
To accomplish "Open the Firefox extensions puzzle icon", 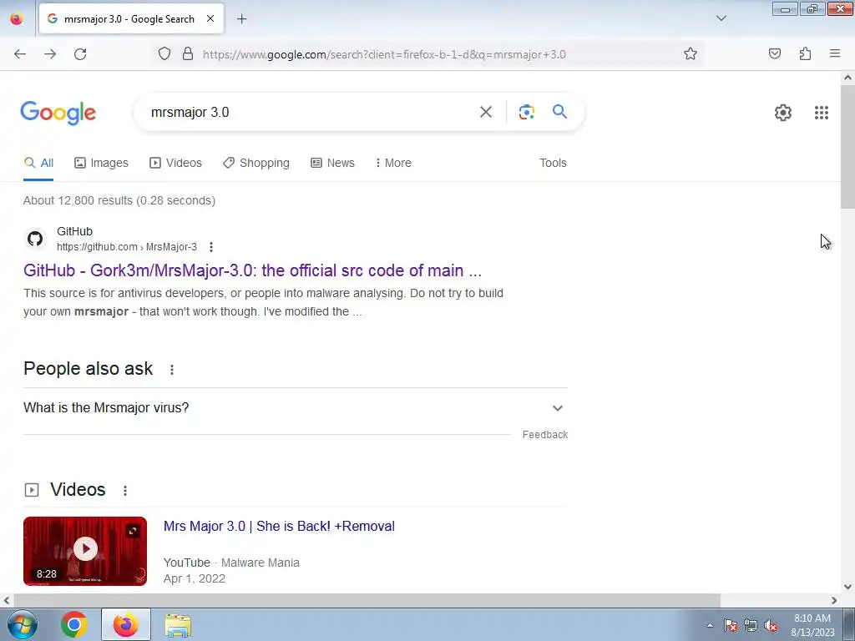I will tap(805, 54).
